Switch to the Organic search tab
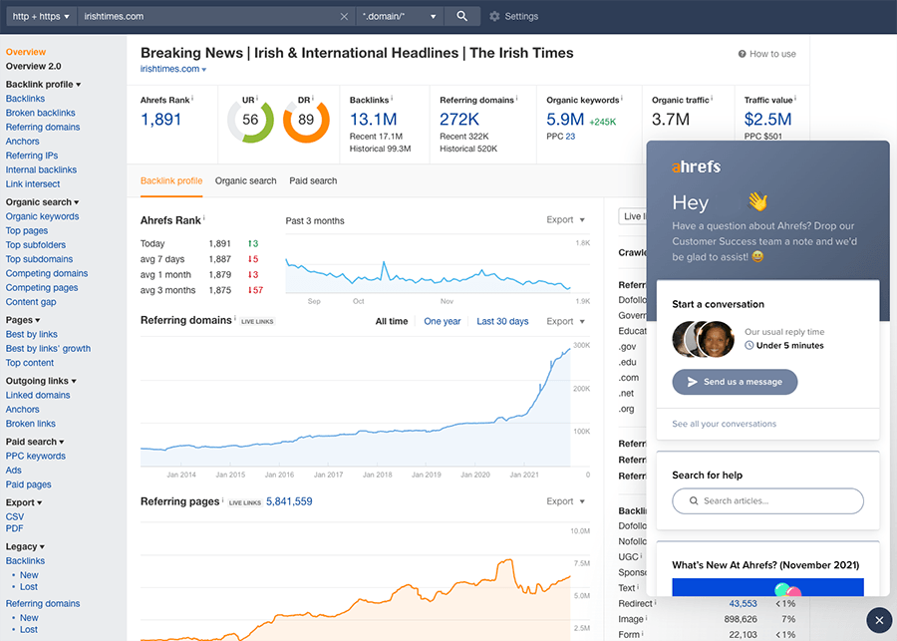The image size is (897, 641). [245, 180]
